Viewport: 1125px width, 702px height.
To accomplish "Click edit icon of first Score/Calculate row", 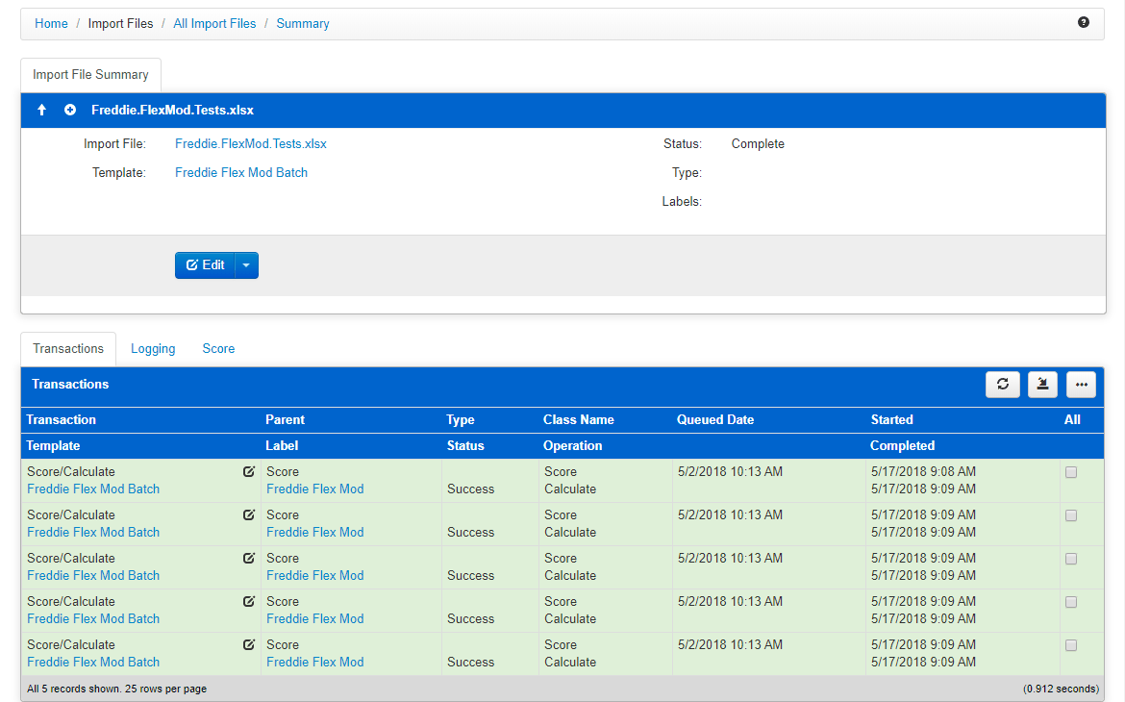I will [249, 471].
